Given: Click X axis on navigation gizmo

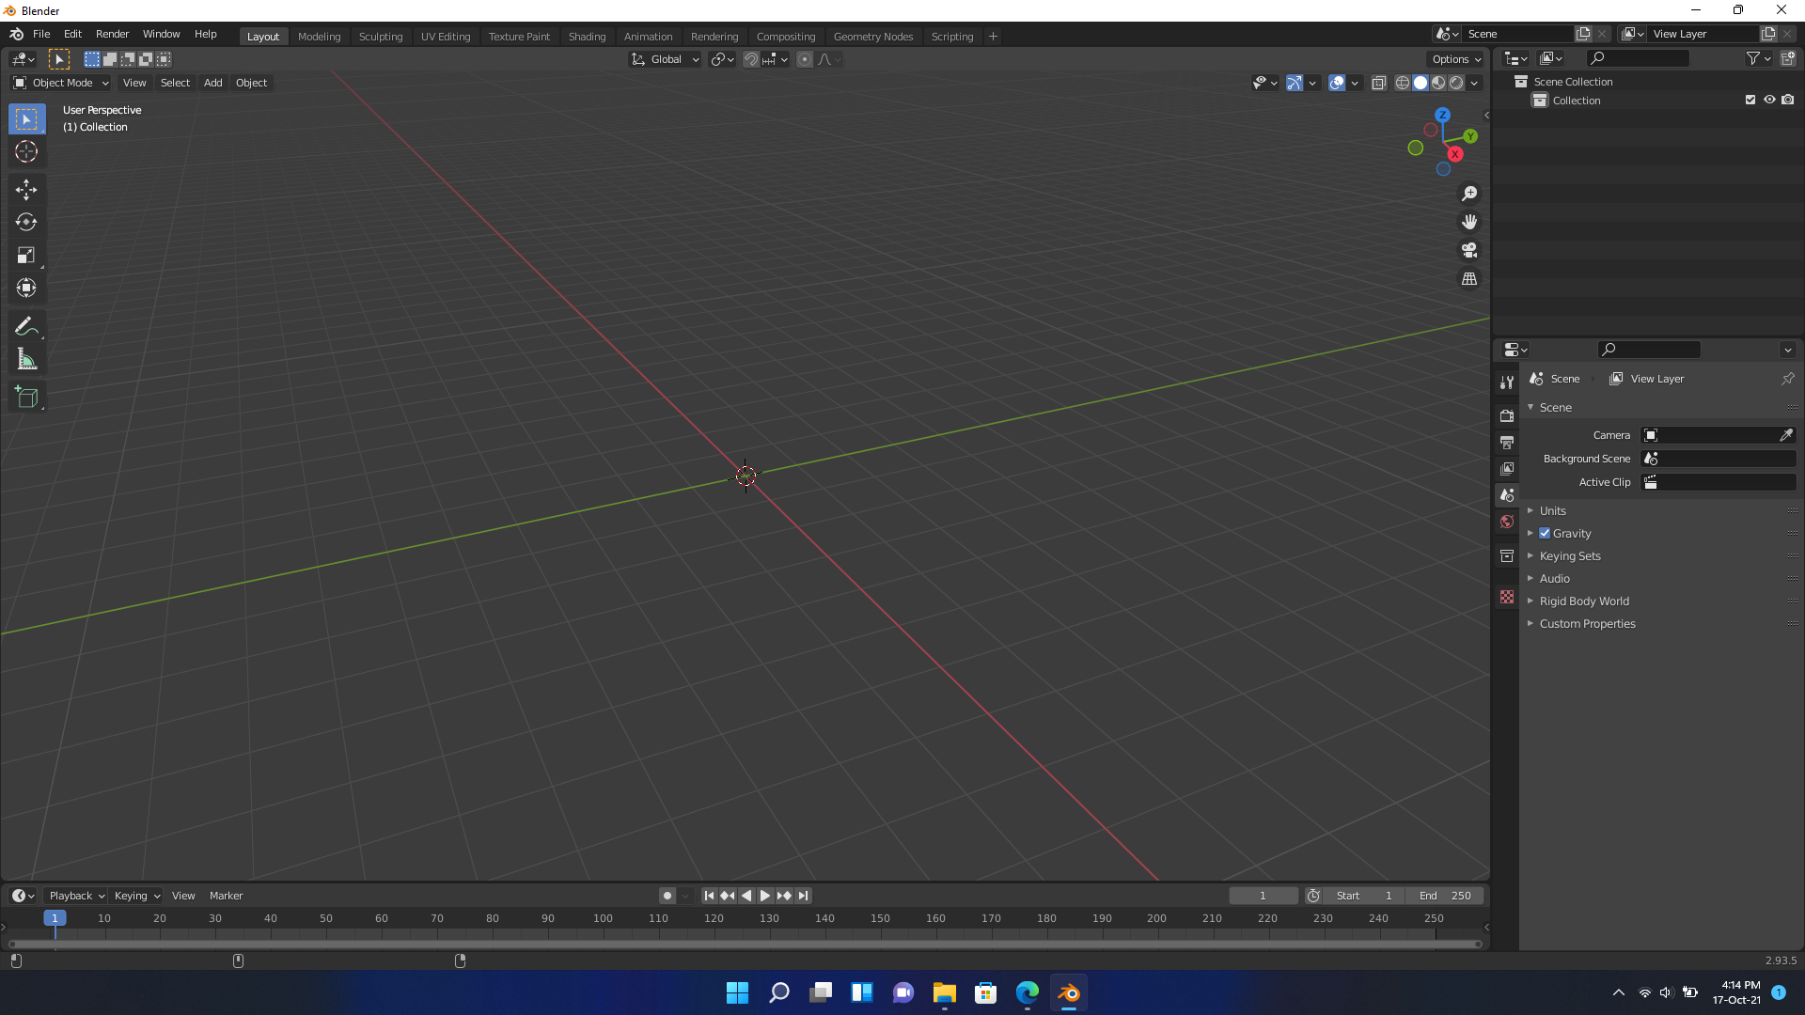Looking at the screenshot, I should (1455, 154).
